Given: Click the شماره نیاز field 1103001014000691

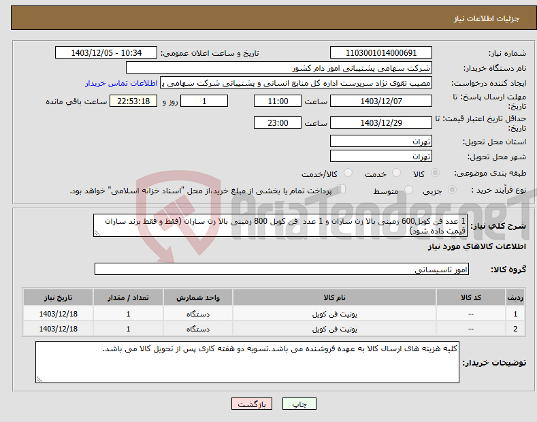Looking at the screenshot, I should (381, 53).
